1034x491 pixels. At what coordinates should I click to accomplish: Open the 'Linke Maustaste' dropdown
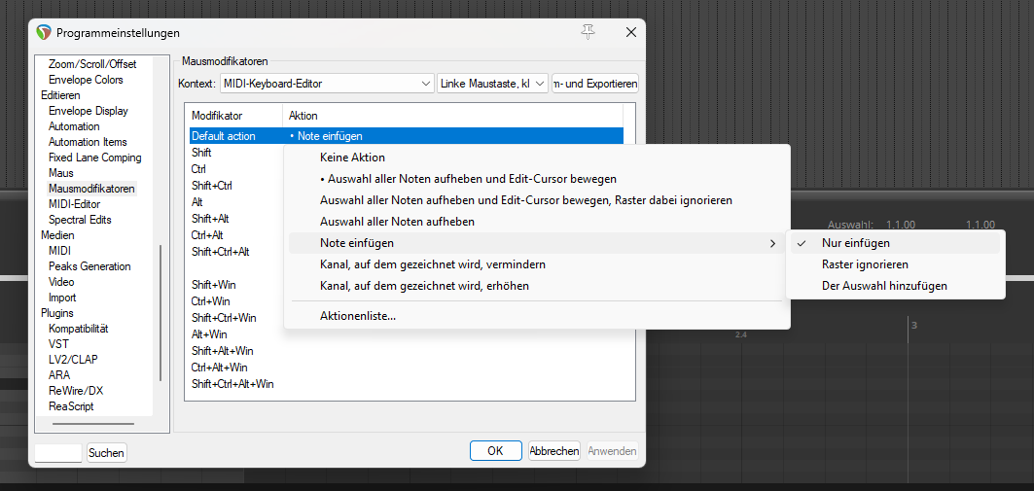tap(493, 84)
